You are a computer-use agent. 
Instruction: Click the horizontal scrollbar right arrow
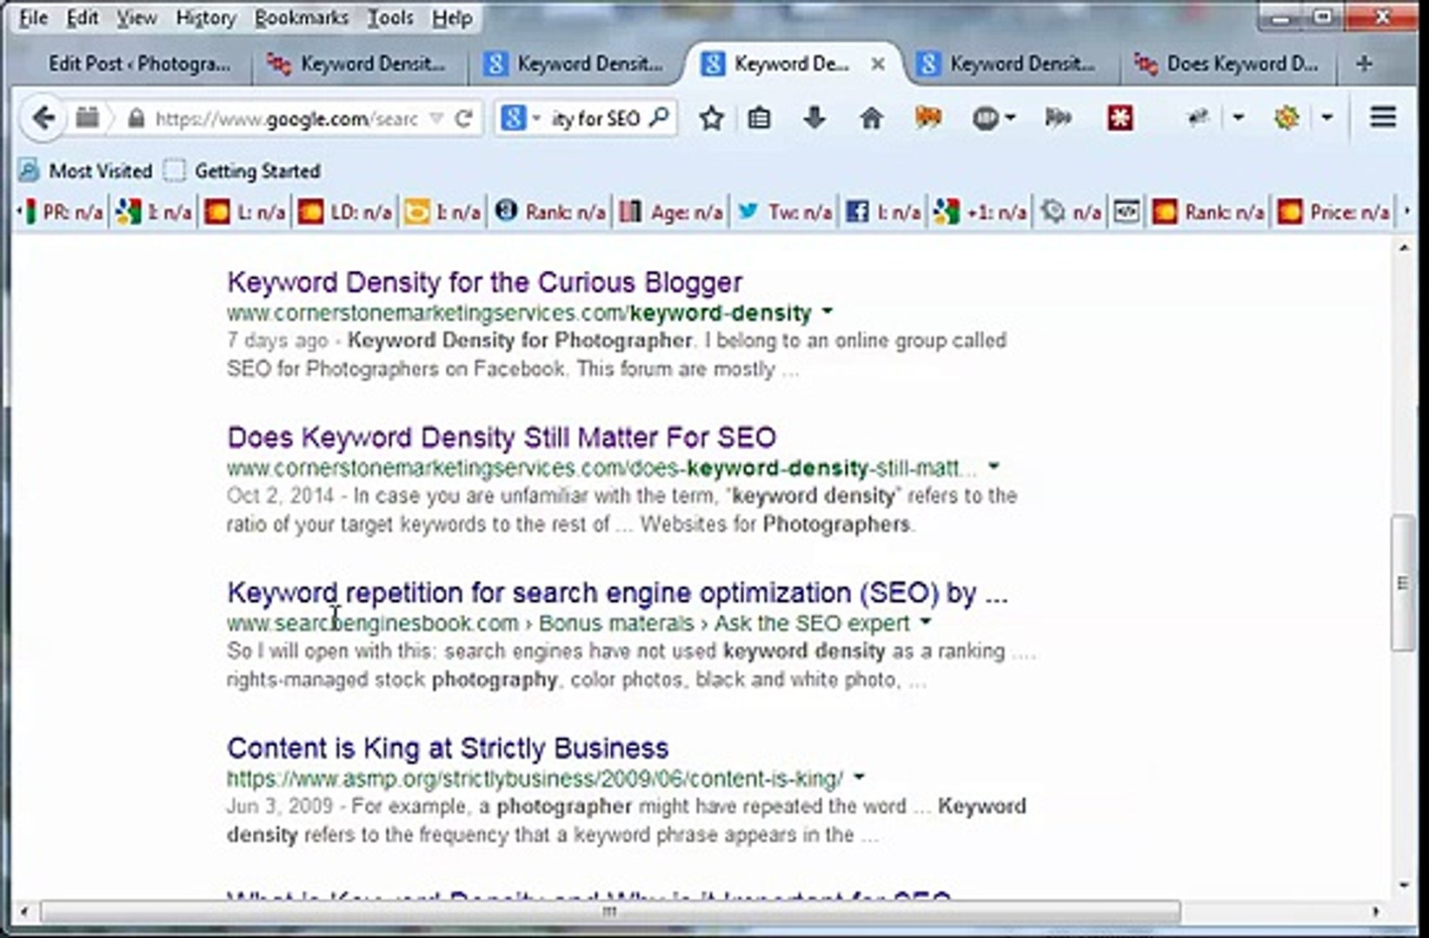(1375, 911)
